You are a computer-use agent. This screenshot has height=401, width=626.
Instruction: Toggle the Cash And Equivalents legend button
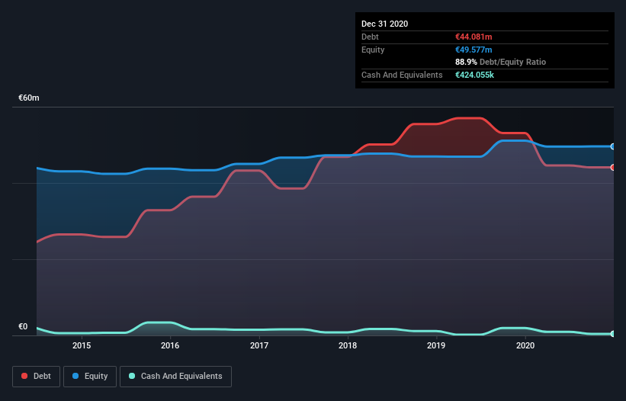pyautogui.click(x=175, y=377)
